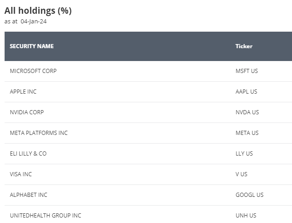Select the ELI LILLY & CO holding
The height and width of the screenshot is (223, 292).
coord(28,154)
